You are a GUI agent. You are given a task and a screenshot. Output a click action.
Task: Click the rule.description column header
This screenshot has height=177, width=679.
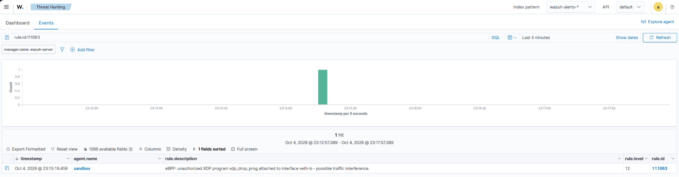tap(181, 159)
